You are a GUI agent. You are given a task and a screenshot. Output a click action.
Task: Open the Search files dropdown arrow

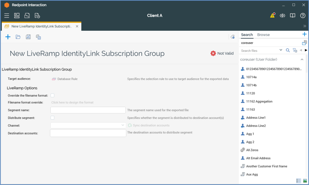[281, 50]
